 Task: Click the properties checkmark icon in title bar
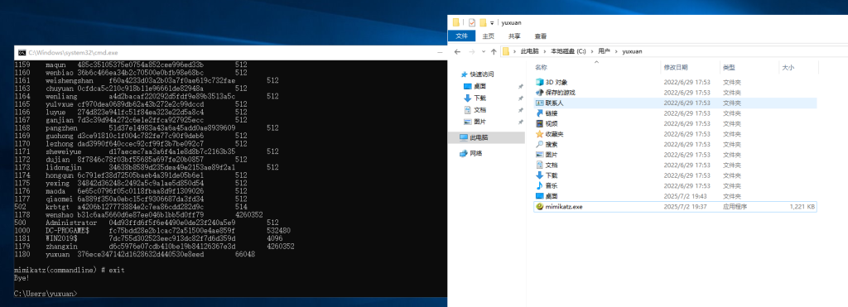pos(471,22)
